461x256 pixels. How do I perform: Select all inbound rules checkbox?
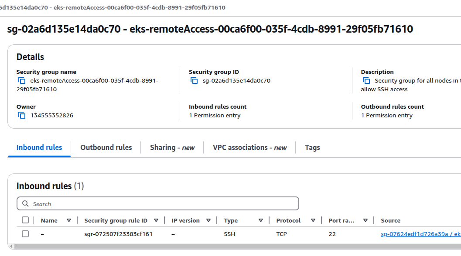pyautogui.click(x=25, y=220)
